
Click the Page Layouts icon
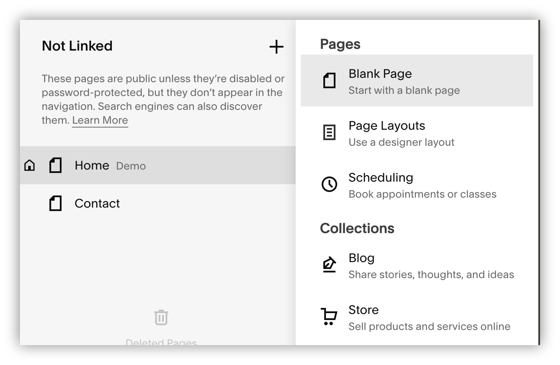(x=329, y=132)
